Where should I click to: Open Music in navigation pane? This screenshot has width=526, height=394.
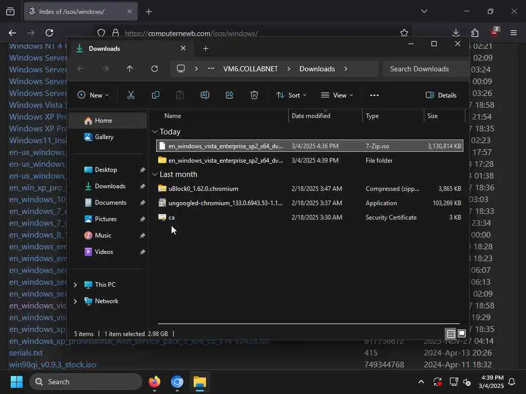point(108,235)
